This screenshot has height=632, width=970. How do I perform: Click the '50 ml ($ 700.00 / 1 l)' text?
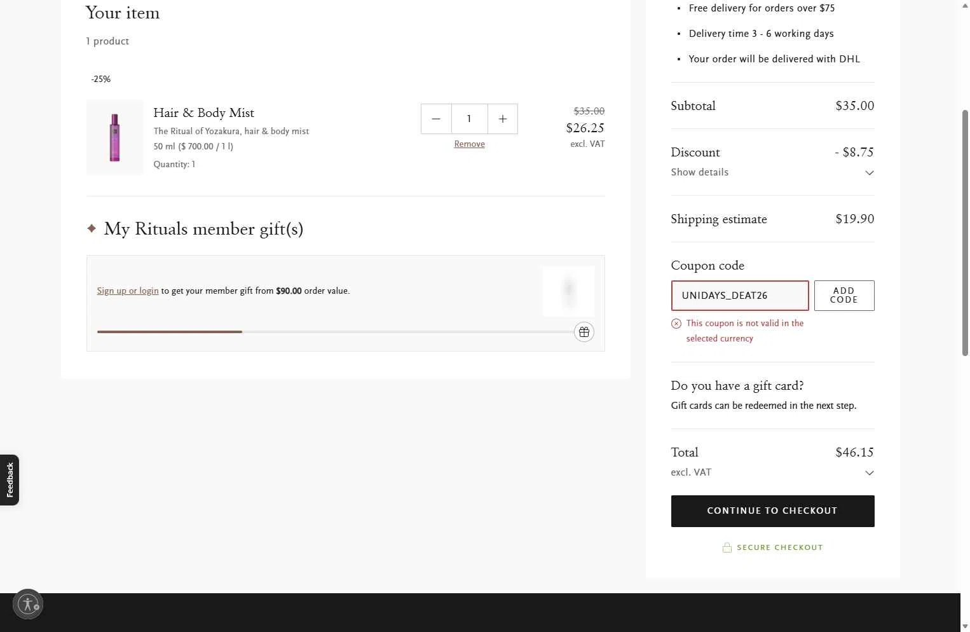193,147
